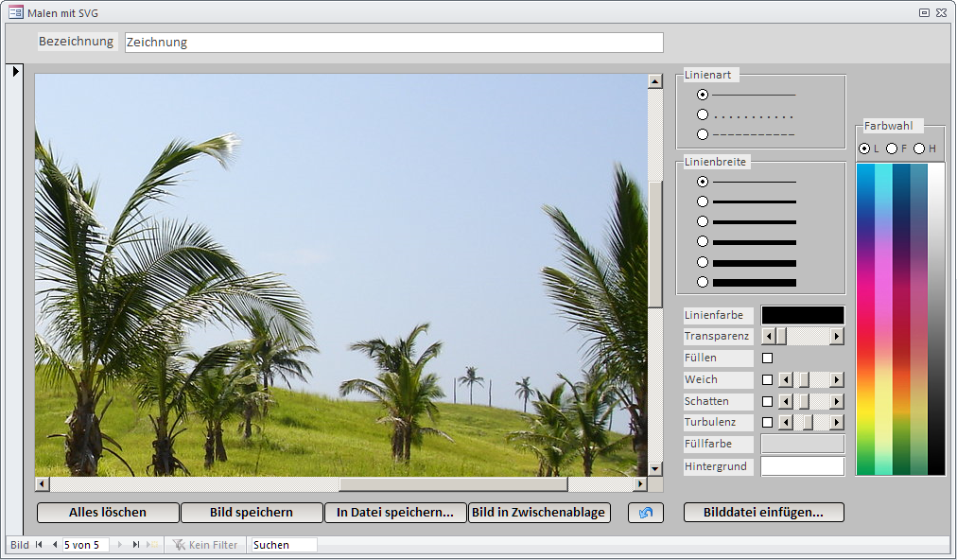Toggle the Schatten checkbox

(x=768, y=401)
